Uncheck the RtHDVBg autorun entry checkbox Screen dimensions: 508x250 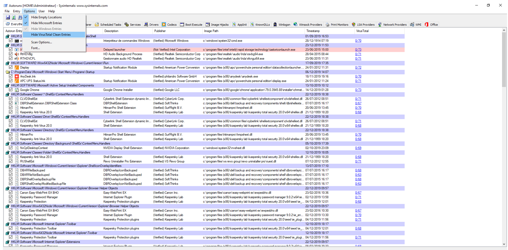pyautogui.click(x=11, y=54)
